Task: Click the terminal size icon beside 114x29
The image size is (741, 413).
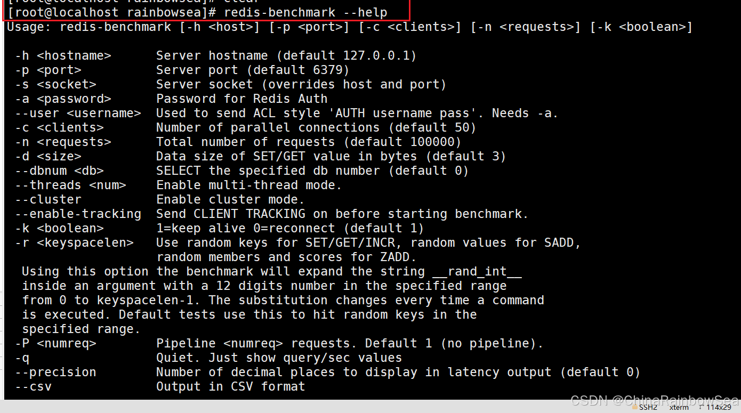Action: click(700, 408)
